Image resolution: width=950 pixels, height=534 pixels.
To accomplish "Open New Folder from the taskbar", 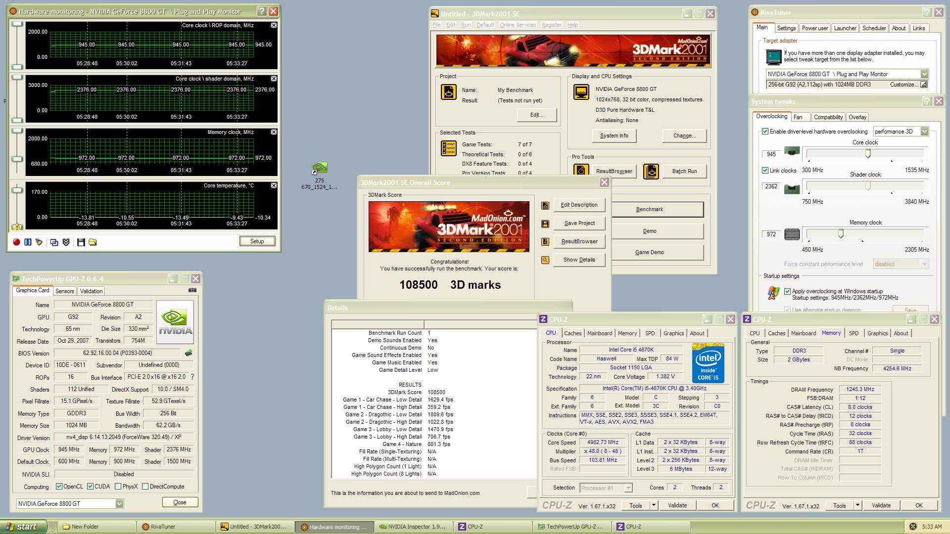I will [x=97, y=527].
